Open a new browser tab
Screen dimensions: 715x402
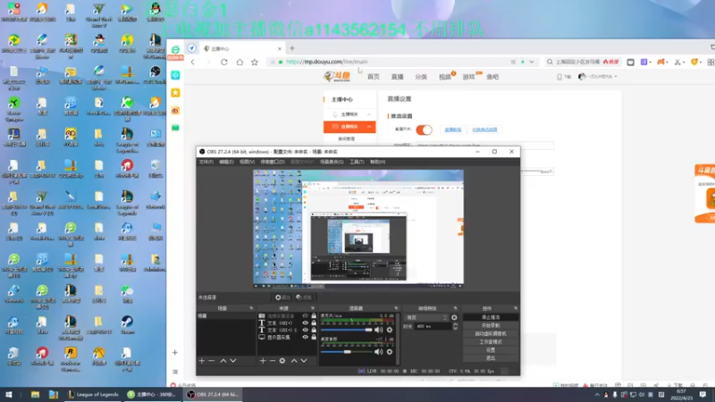[292, 48]
